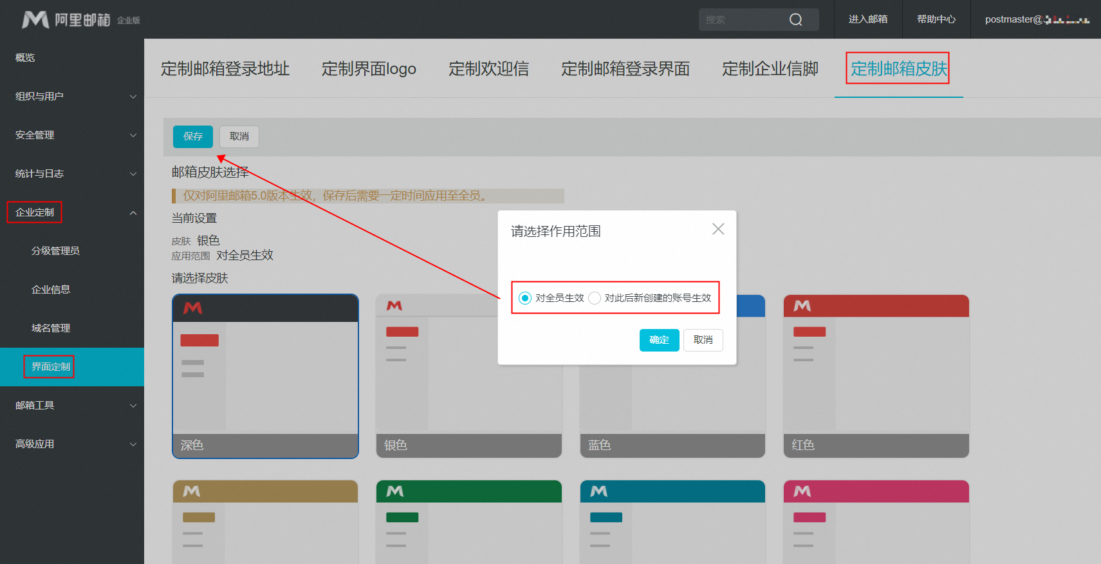Close the 请选择作用范围 dialog with X
The width and height of the screenshot is (1101, 564).
point(718,229)
